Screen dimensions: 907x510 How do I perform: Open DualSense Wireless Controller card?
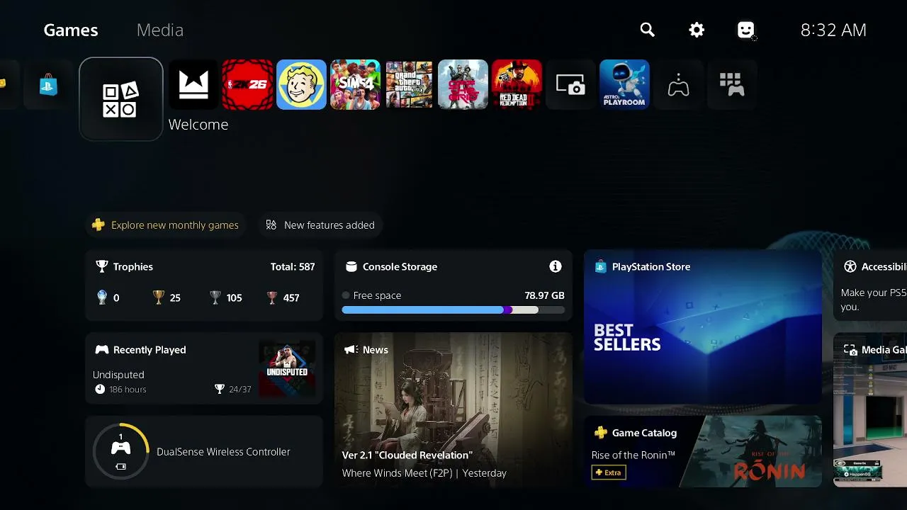click(x=204, y=451)
